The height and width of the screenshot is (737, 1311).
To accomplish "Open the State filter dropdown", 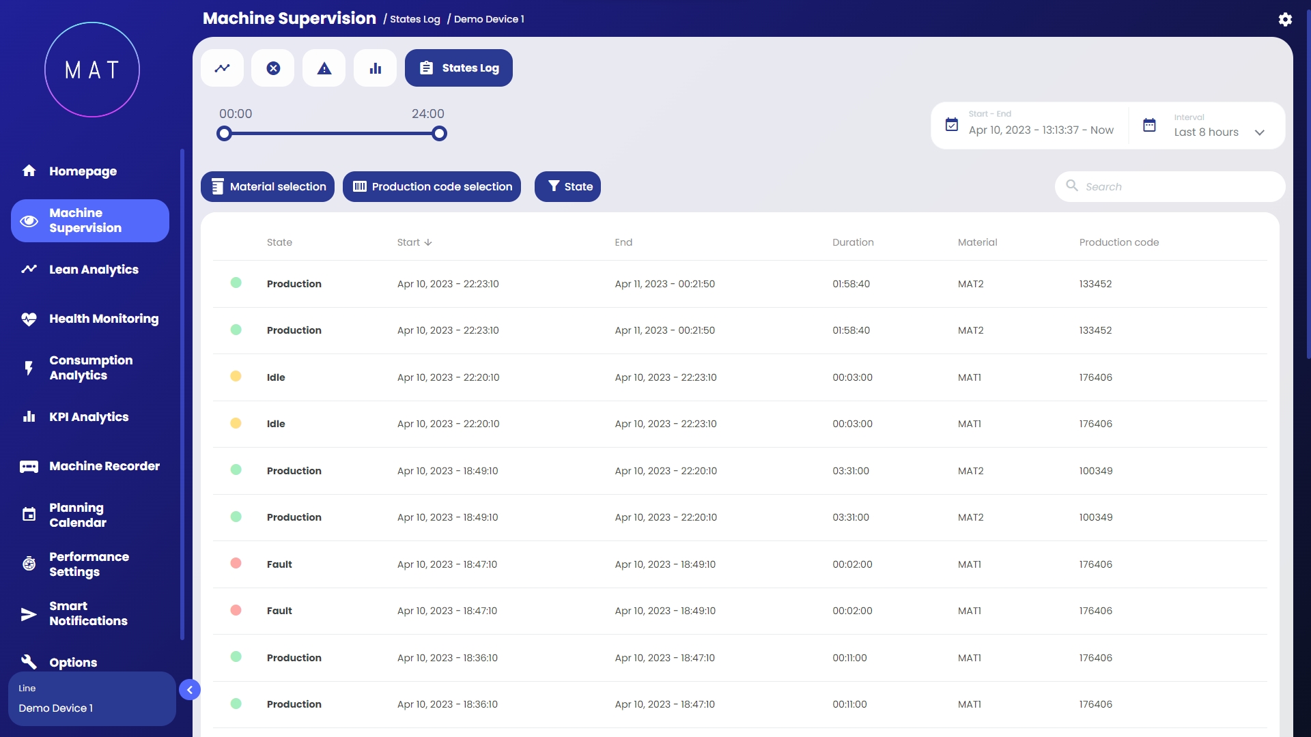I will pos(567,186).
